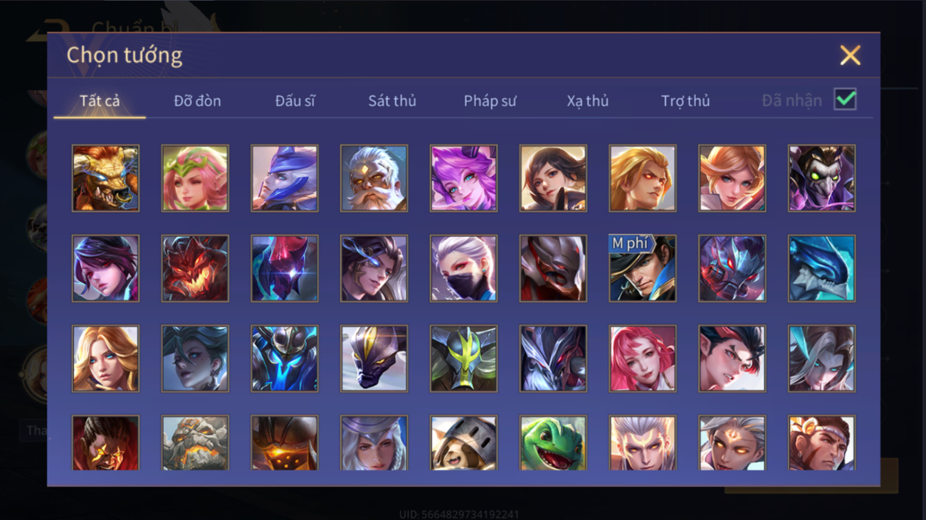Image resolution: width=926 pixels, height=520 pixels.
Task: Pick the hero tagged 'M phí'
Action: coord(642,268)
